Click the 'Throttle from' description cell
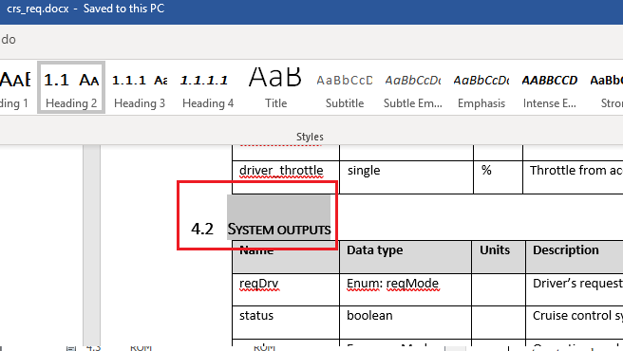This screenshot has height=351, width=623. click(x=573, y=177)
